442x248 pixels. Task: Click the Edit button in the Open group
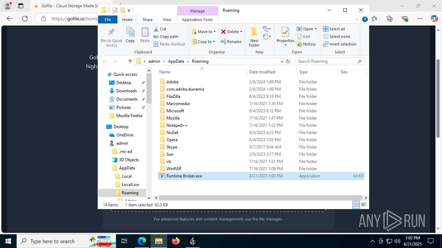pyautogui.click(x=304, y=37)
